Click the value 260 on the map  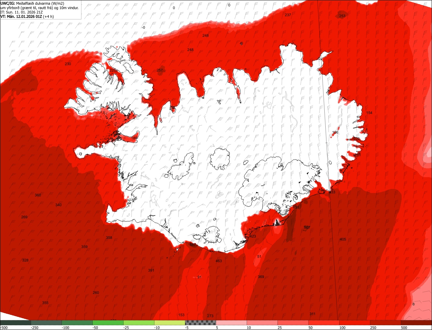click(x=96, y=293)
